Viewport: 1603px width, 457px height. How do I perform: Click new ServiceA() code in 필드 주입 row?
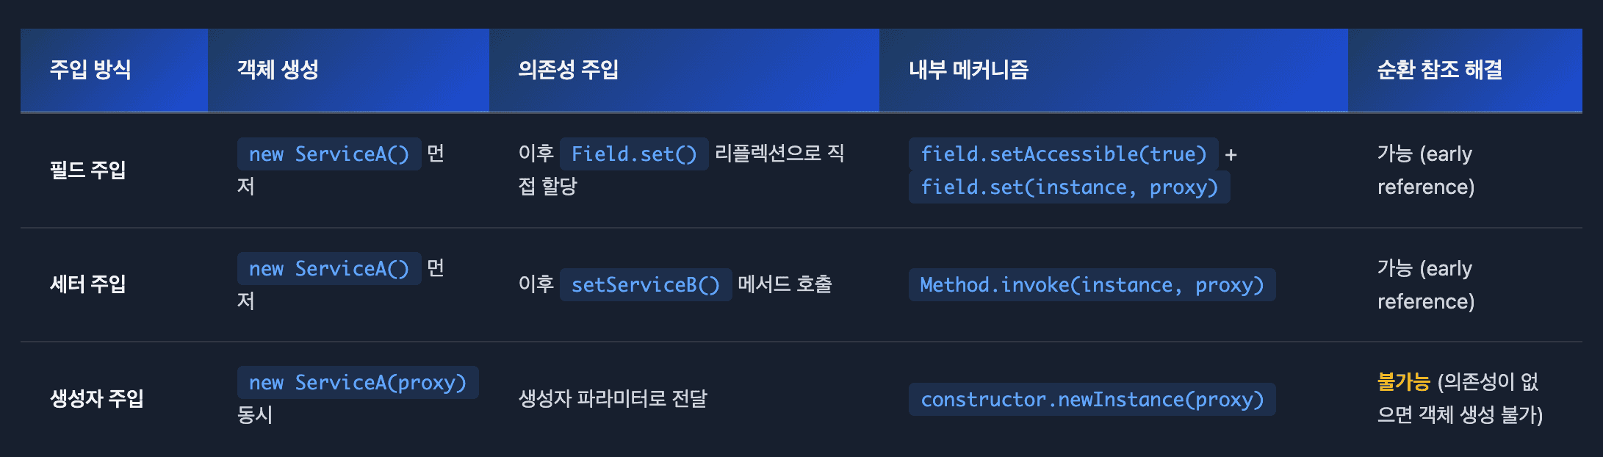point(328,154)
